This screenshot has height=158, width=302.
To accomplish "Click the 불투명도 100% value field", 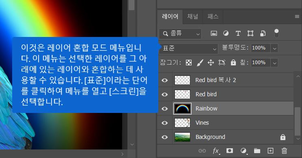I will click(261, 48).
